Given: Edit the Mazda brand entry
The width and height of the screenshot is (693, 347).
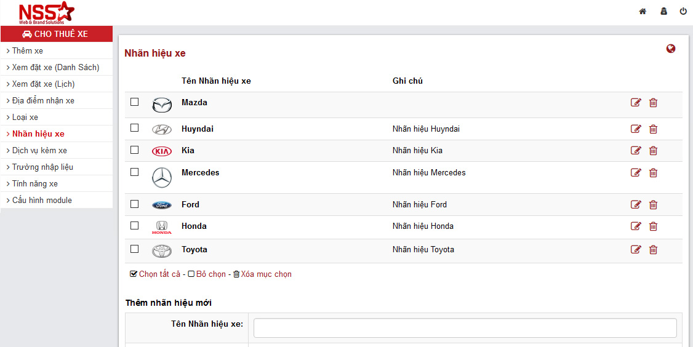Looking at the screenshot, I should click(636, 103).
